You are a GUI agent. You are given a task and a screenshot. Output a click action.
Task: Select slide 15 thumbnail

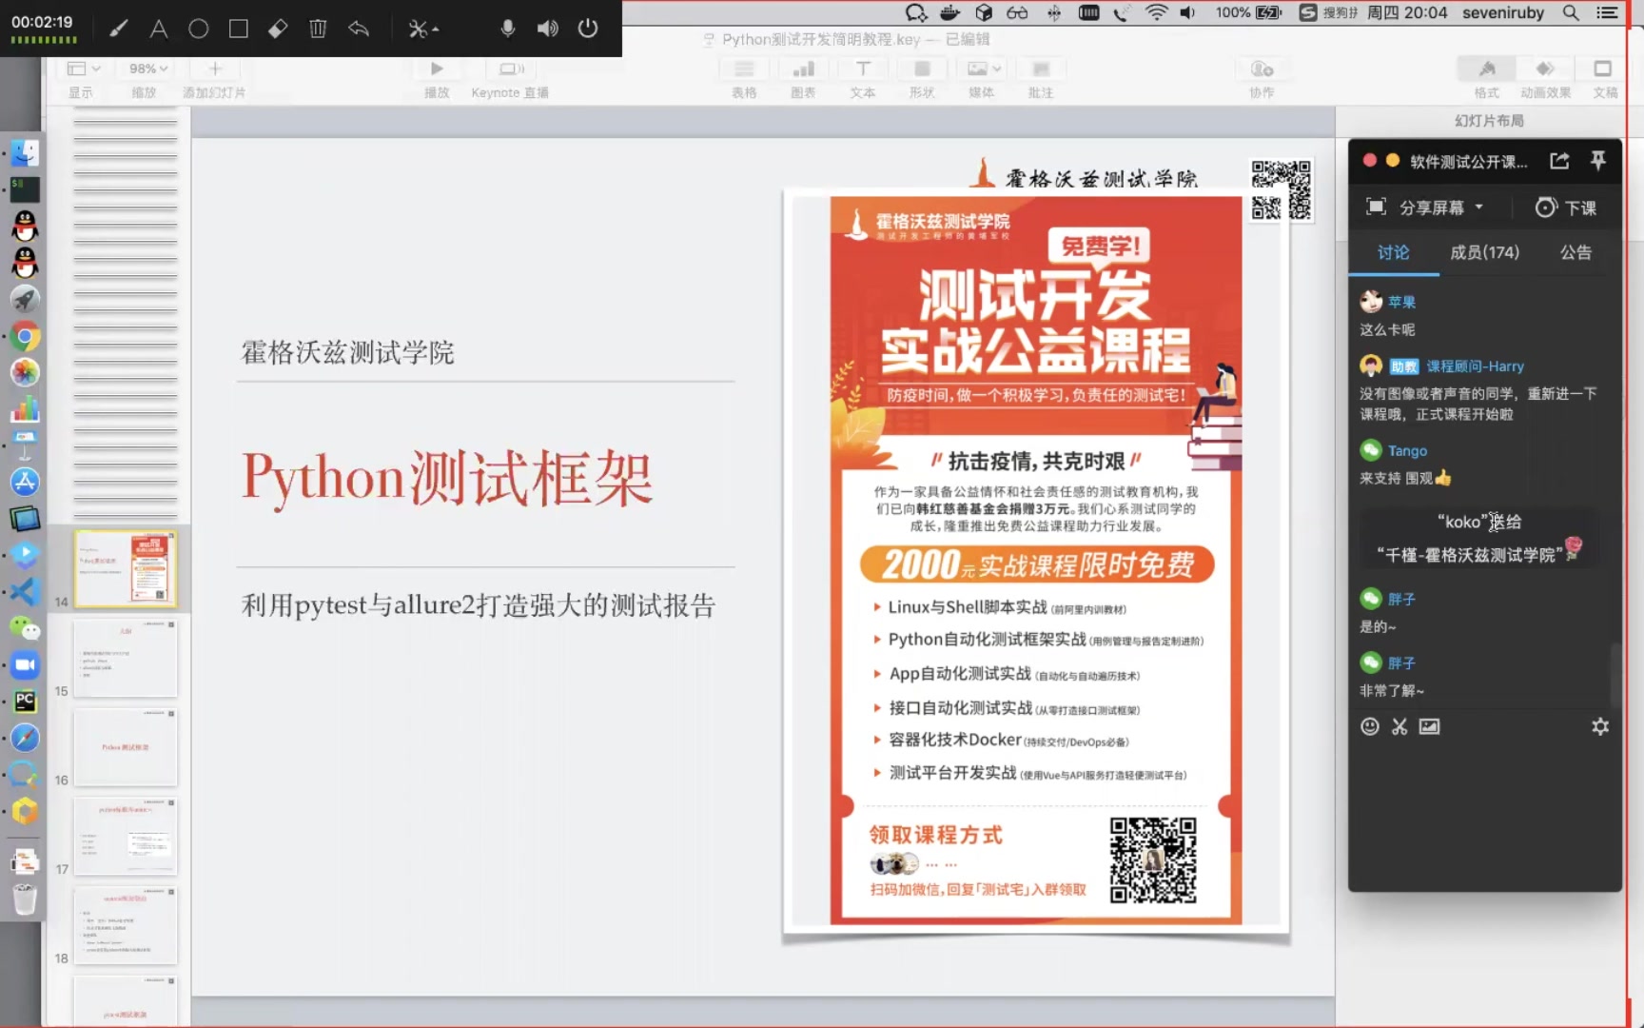126,659
